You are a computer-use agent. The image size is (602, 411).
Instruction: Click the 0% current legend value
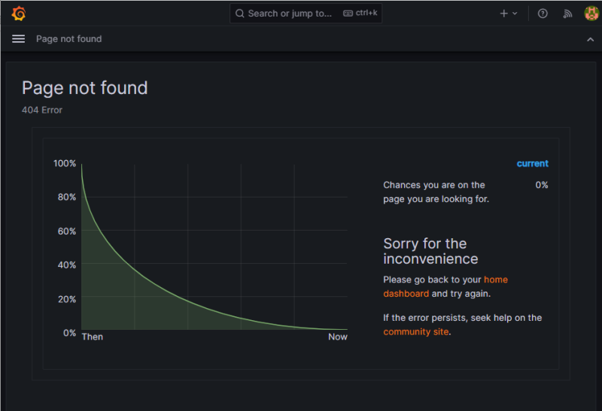click(x=542, y=185)
